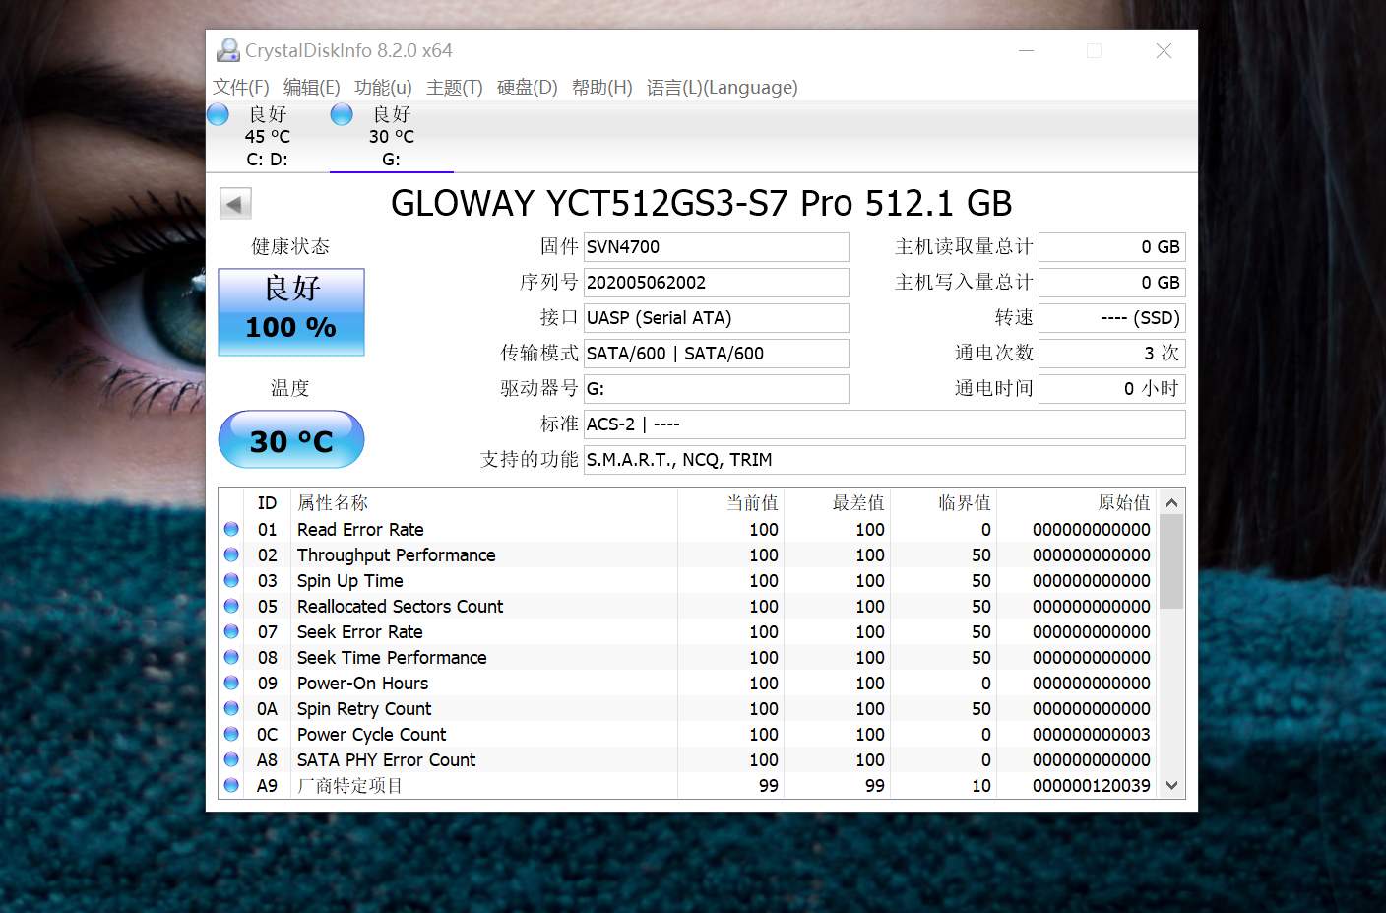1386x913 pixels.
Task: Close the CrystalDiskInfo window
Action: pos(1164,50)
